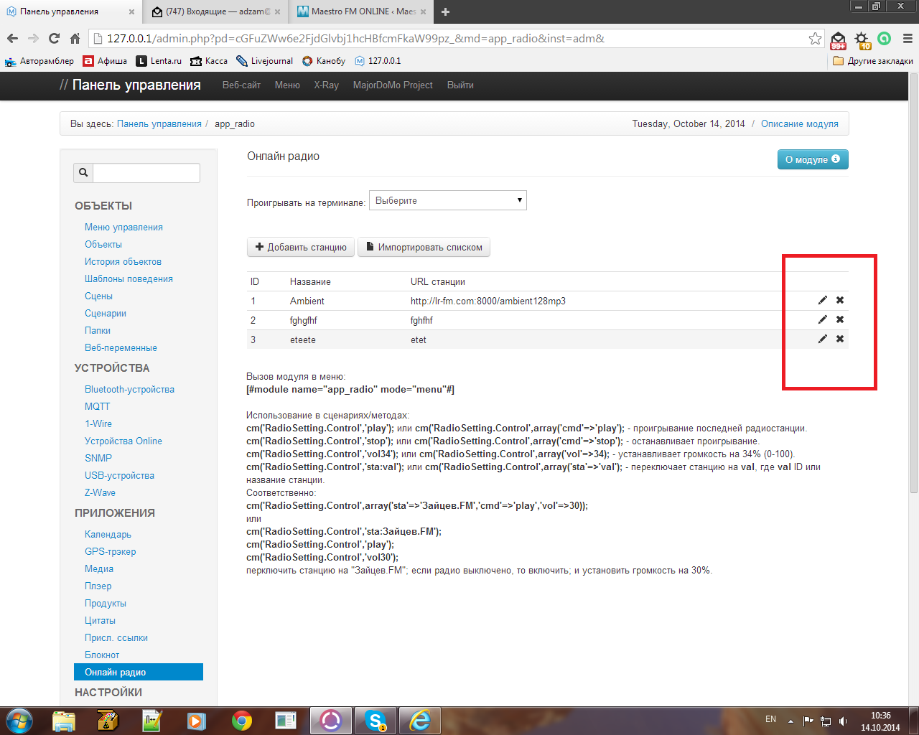919x735 pixels.
Task: Open Веб-сайт in the top navigation
Action: (241, 85)
